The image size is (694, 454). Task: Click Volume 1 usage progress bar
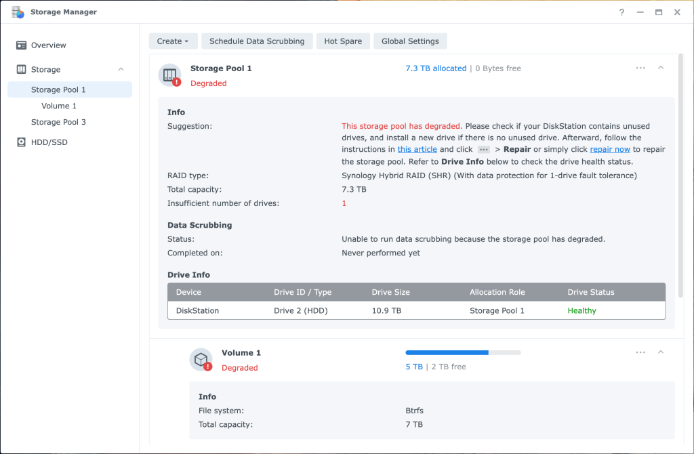tap(463, 352)
